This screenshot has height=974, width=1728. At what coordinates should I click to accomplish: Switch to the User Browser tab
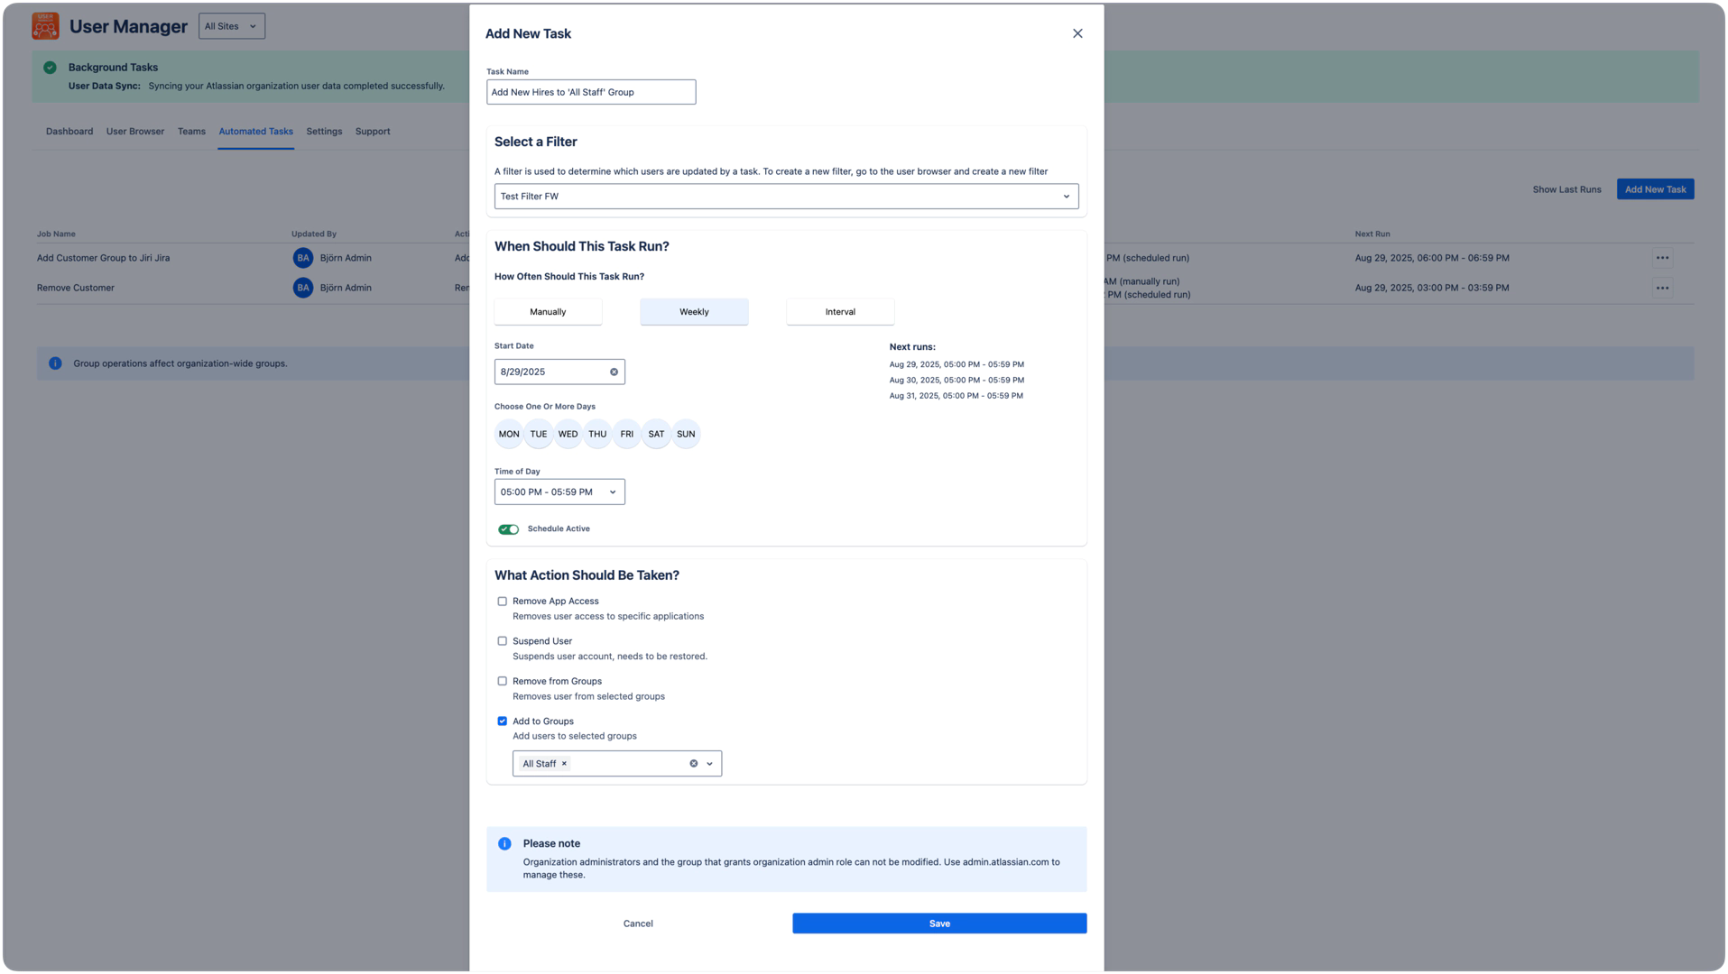[x=134, y=131]
